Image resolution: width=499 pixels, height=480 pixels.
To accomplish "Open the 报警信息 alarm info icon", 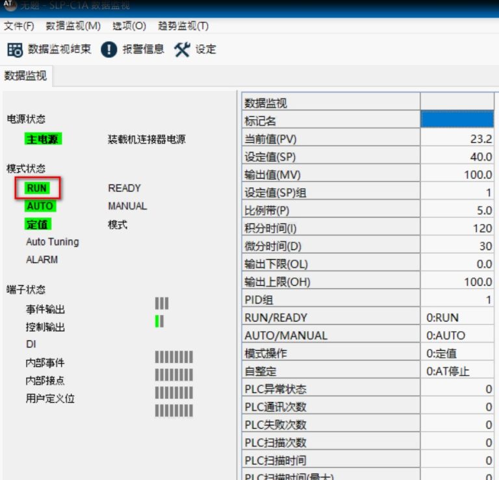I will click(x=109, y=49).
